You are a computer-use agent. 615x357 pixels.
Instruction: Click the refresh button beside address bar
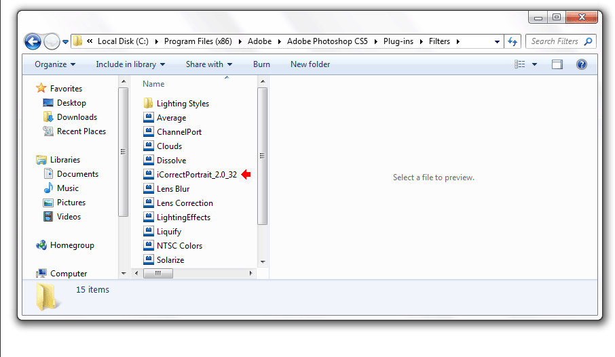(512, 42)
